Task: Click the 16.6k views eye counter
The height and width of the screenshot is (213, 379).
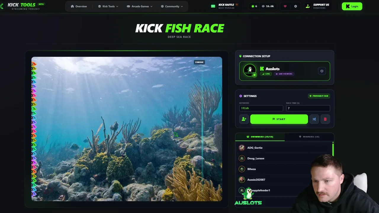Action: pyautogui.click(x=268, y=6)
